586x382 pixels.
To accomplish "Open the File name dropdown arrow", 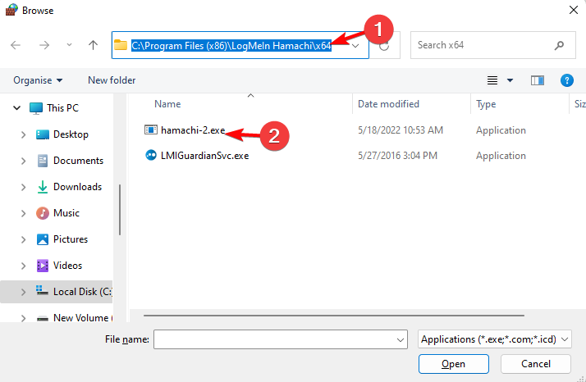I will pyautogui.click(x=401, y=340).
